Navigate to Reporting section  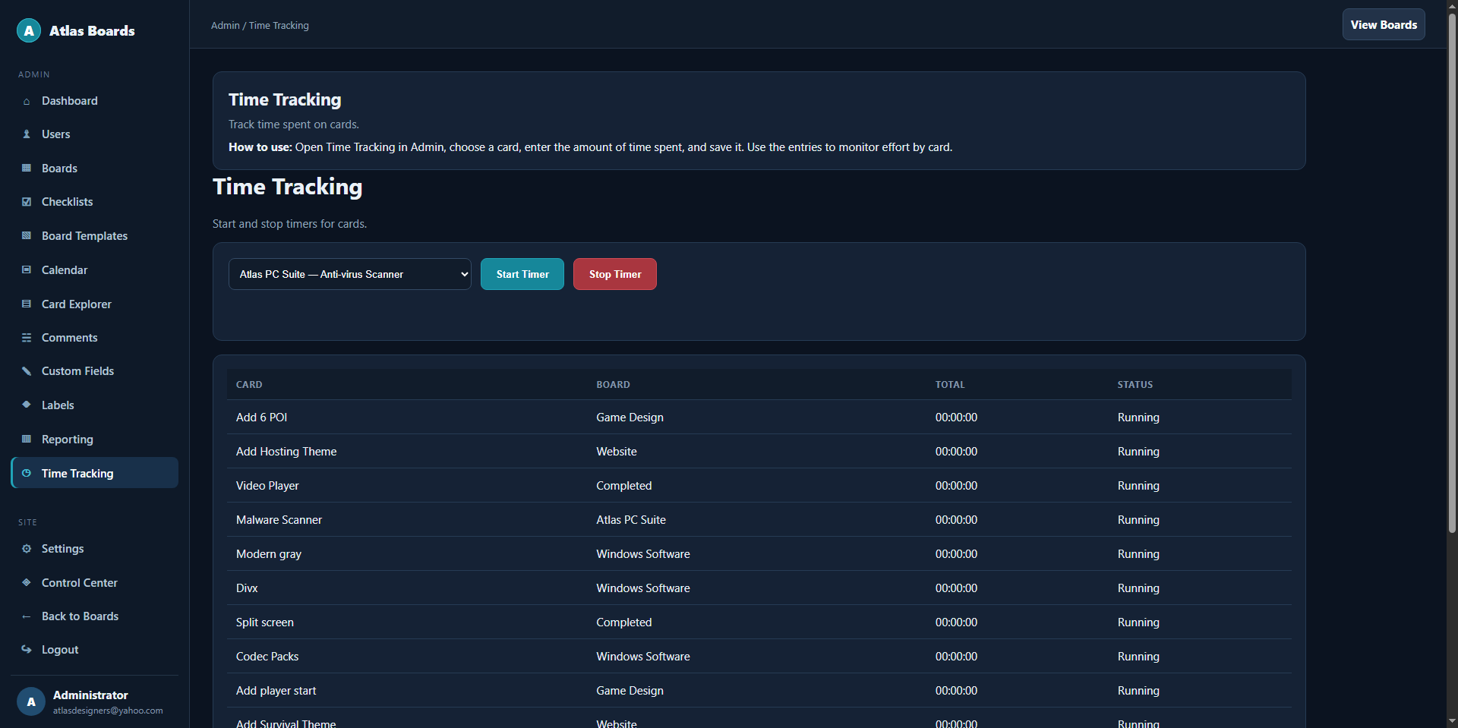tap(95, 440)
